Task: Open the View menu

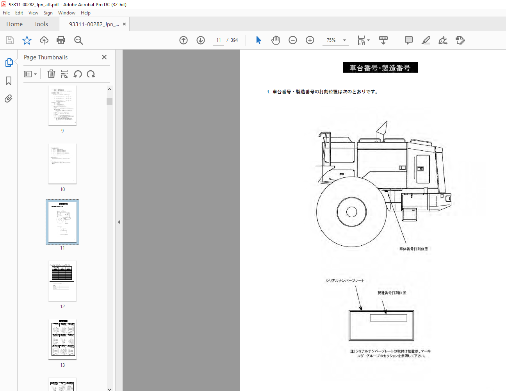Action: pos(33,13)
